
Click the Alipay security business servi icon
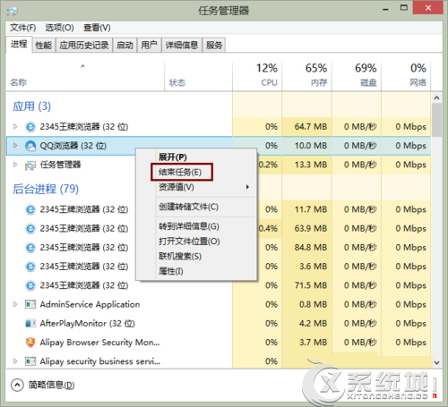(x=30, y=361)
